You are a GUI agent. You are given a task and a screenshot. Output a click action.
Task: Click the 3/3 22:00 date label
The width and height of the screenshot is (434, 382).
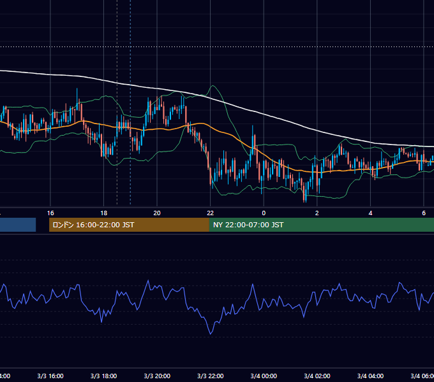[x=211, y=376]
